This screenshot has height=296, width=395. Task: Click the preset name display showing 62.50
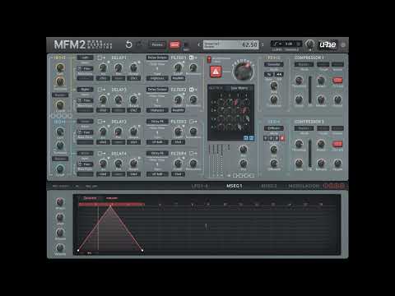pos(231,44)
